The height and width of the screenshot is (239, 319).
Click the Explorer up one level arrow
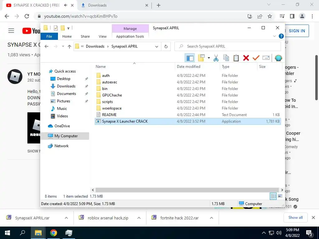click(x=69, y=47)
